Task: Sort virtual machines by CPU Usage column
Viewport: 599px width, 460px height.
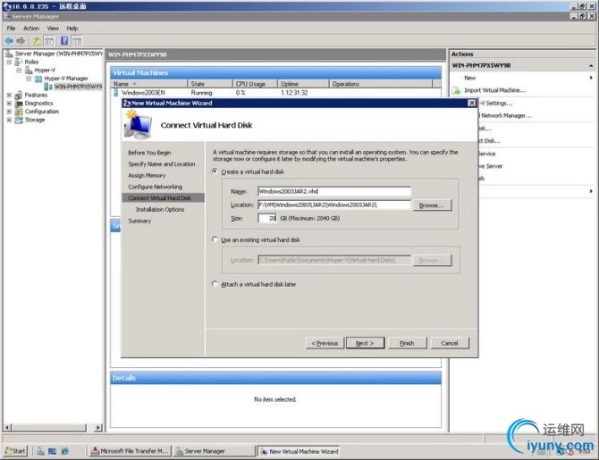Action: (255, 84)
